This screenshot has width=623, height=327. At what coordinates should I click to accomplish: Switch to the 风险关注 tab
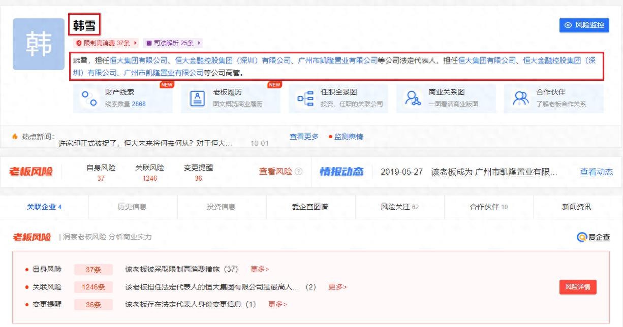pyautogui.click(x=399, y=207)
